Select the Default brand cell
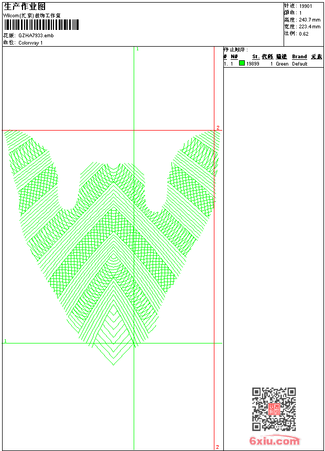 tap(300, 64)
